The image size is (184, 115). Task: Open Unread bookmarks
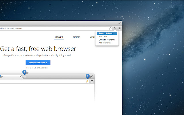pyautogui.click(x=107, y=40)
